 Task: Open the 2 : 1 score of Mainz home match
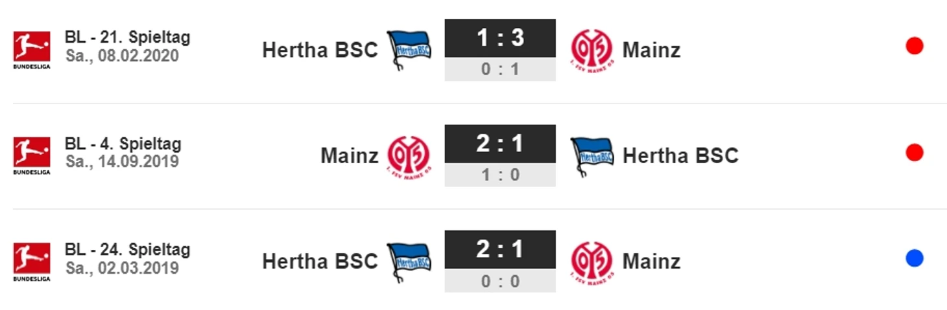[500, 144]
